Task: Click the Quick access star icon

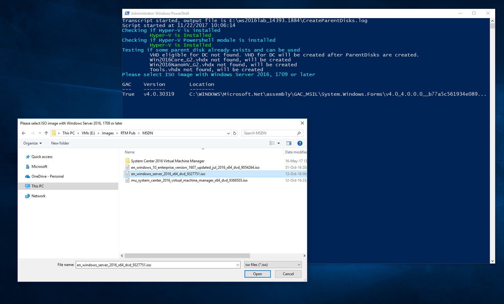Action: coord(28,157)
